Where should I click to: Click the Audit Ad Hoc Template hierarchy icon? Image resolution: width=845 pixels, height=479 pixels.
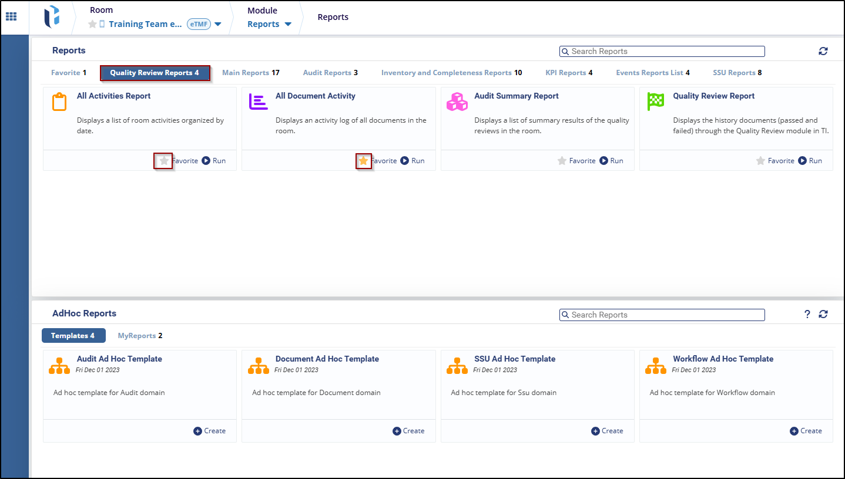coord(59,365)
